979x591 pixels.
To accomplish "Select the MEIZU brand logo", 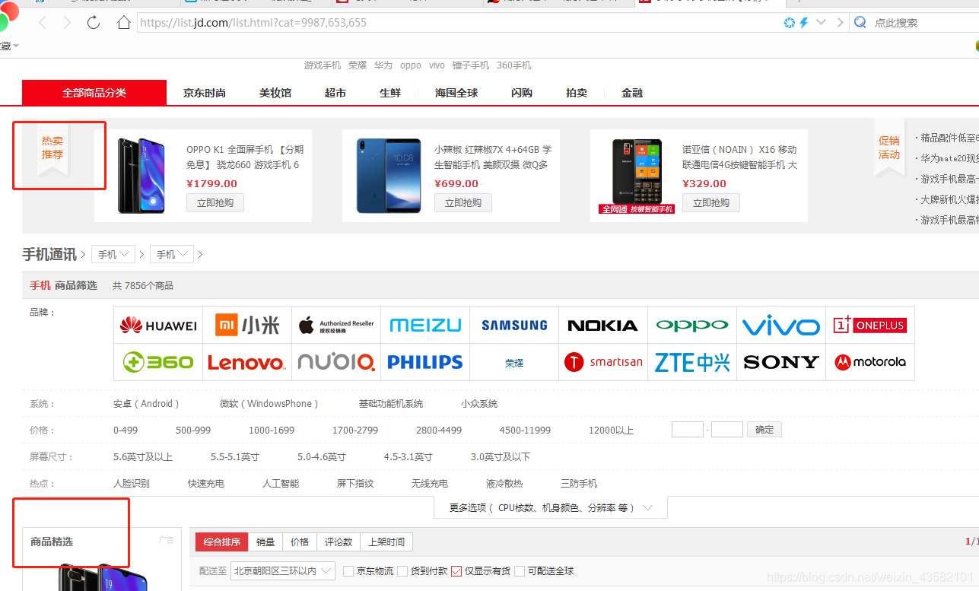I will (x=425, y=326).
